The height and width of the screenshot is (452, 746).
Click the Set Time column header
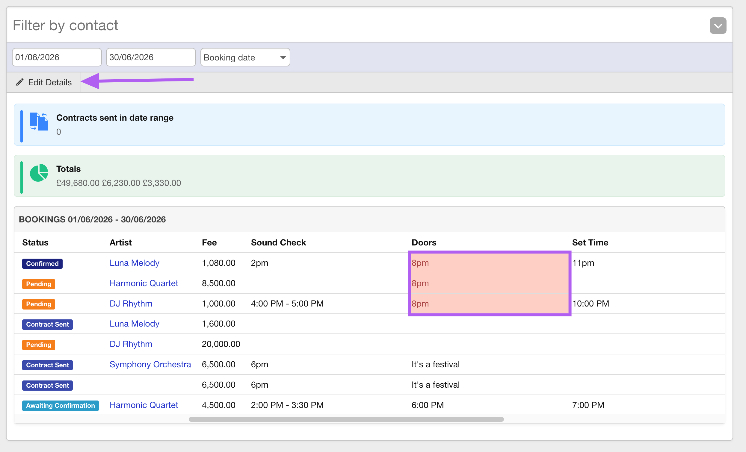[x=590, y=243]
